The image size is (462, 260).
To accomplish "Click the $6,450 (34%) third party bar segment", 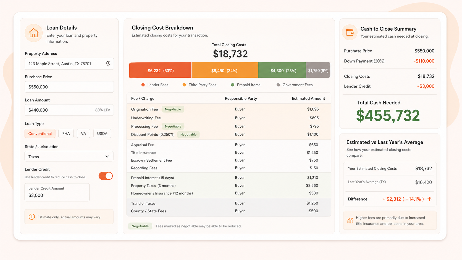I will [x=225, y=70].
